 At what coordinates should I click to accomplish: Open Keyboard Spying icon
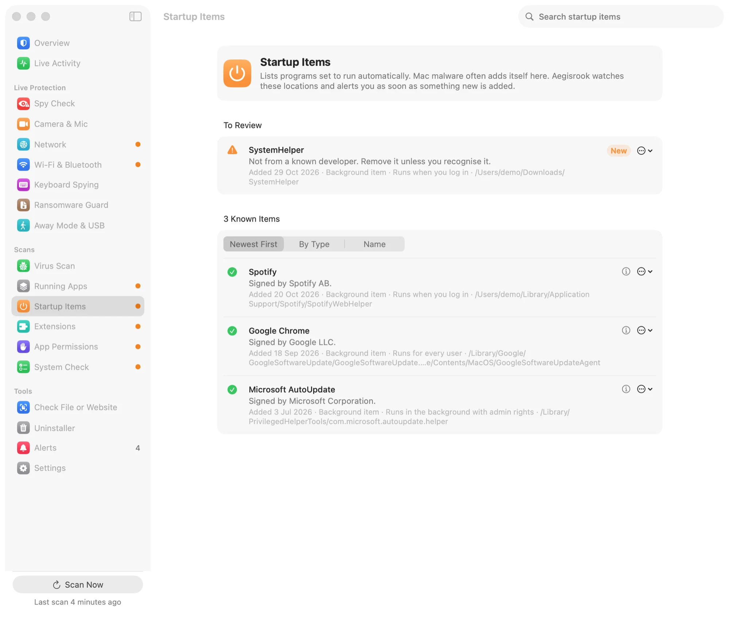tap(23, 185)
